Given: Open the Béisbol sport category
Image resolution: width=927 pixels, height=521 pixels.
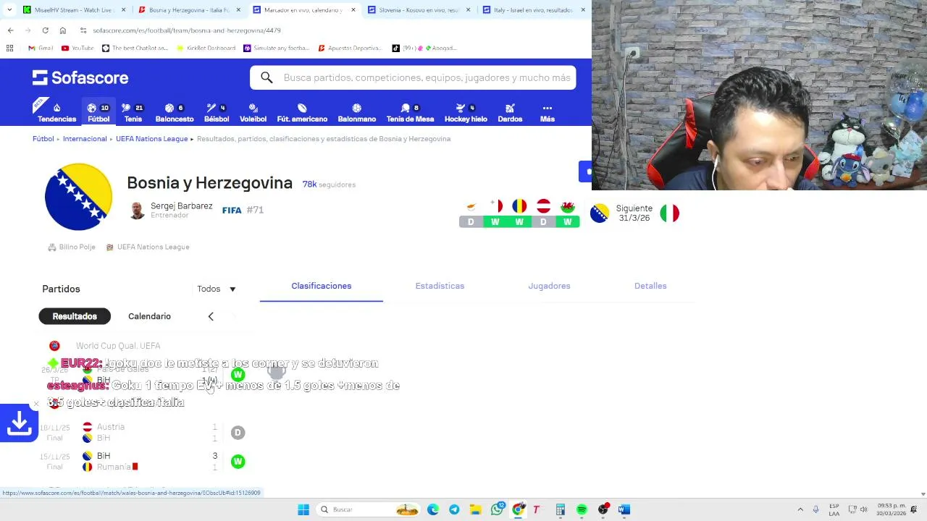Looking at the screenshot, I should pyautogui.click(x=216, y=113).
